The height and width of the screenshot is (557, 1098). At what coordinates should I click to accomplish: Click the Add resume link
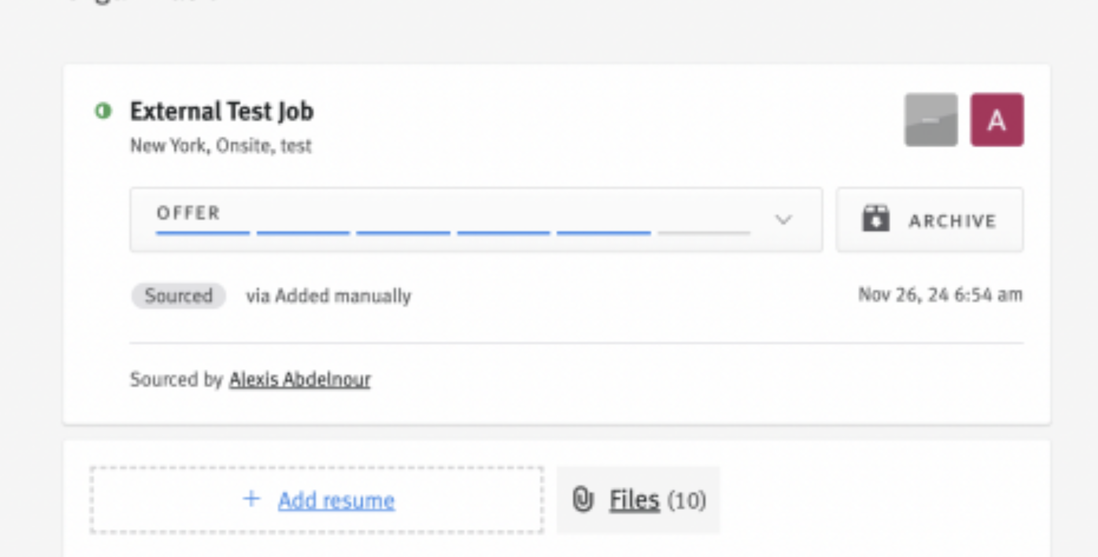(x=336, y=500)
